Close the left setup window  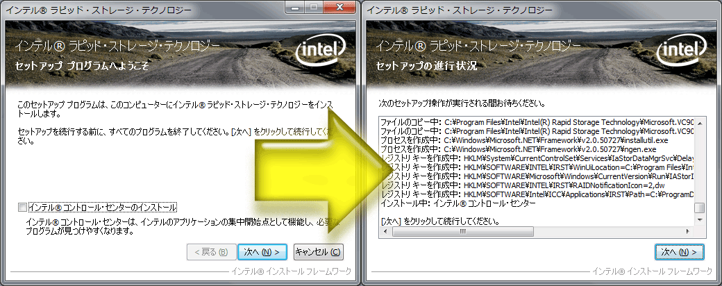pos(339,8)
